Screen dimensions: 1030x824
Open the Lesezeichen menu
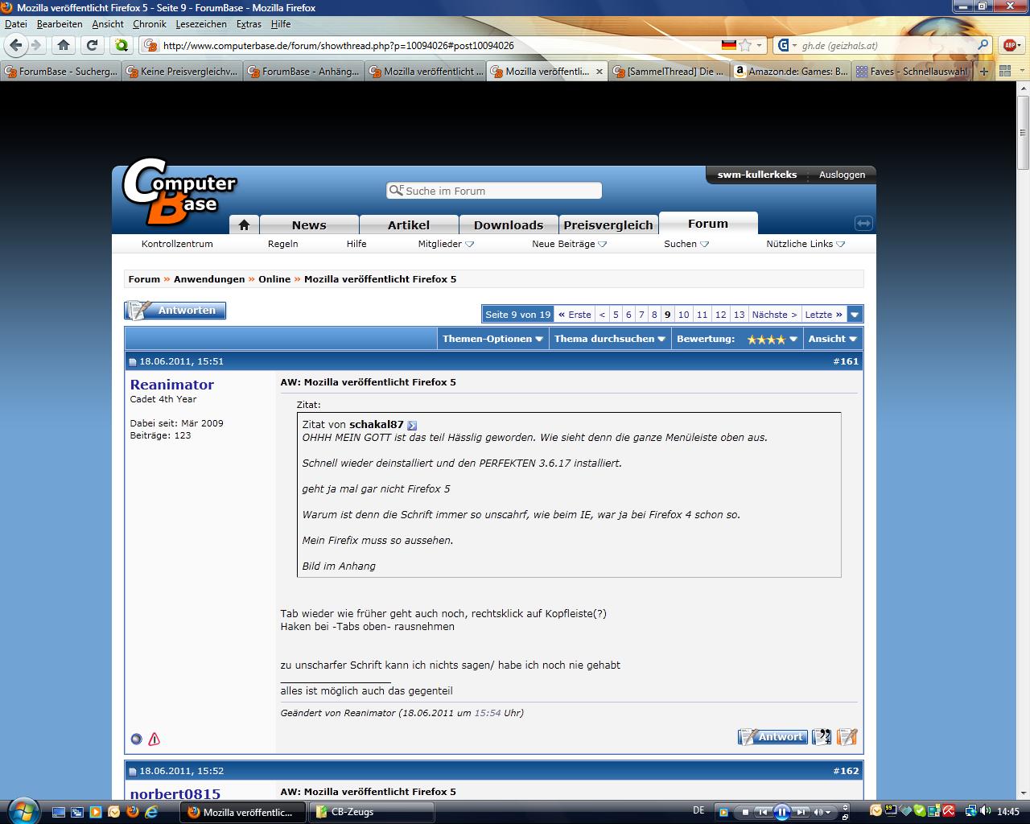tap(202, 24)
